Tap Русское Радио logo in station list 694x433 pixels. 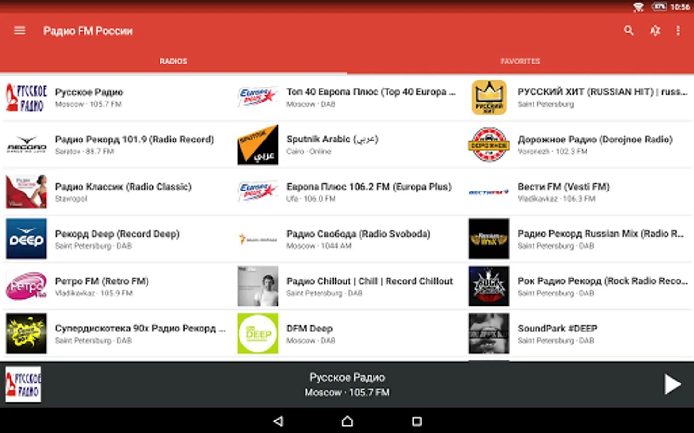[27, 98]
